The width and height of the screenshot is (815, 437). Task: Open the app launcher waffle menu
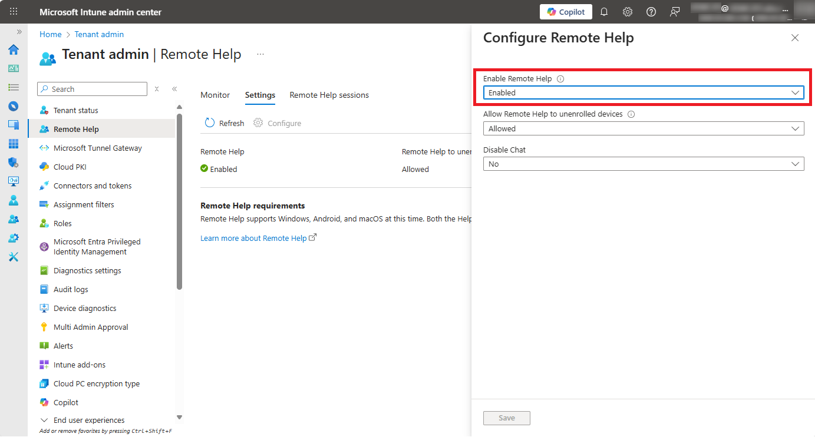coord(14,12)
